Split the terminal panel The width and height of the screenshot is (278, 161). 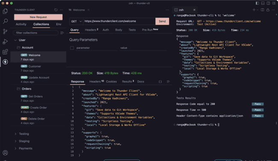click(263, 10)
